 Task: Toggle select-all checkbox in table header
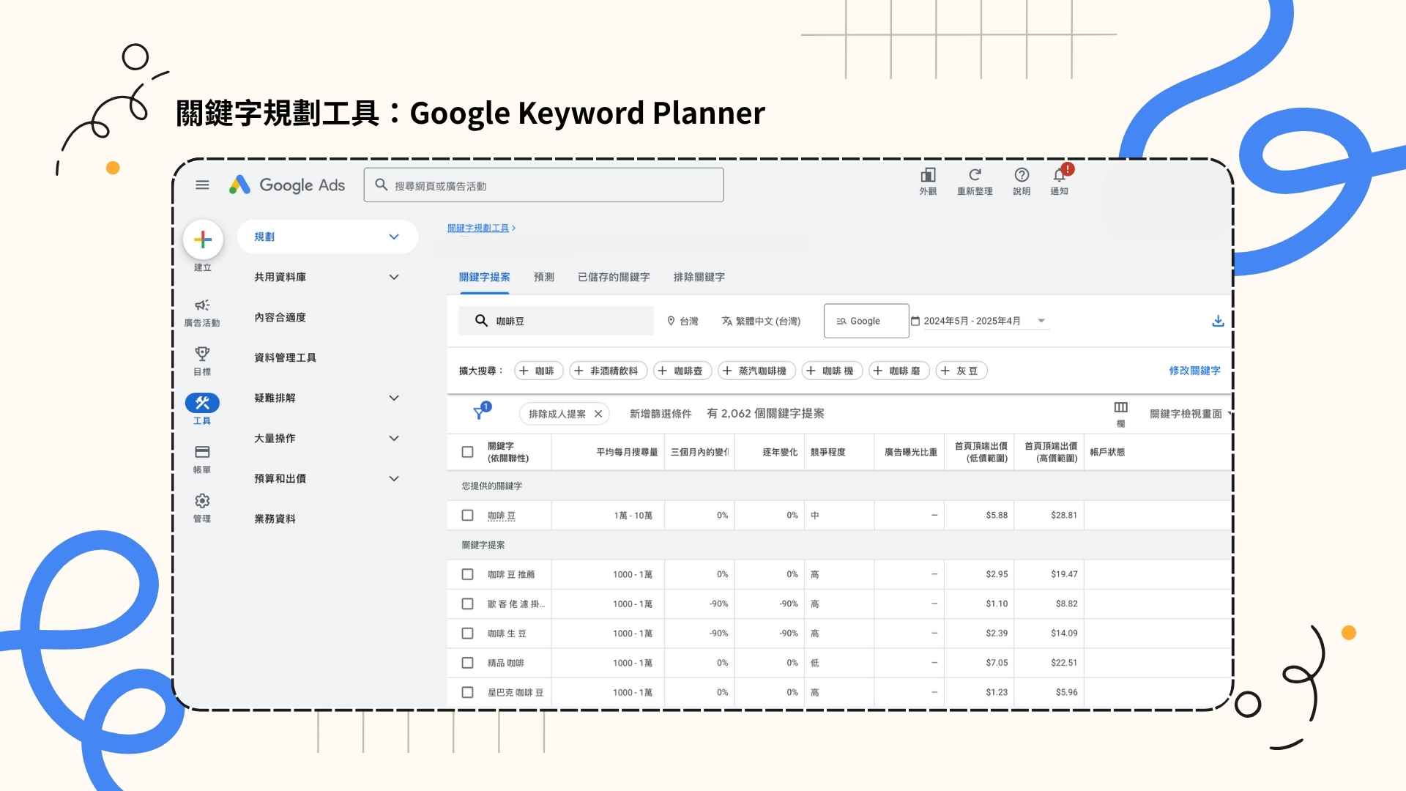click(467, 452)
